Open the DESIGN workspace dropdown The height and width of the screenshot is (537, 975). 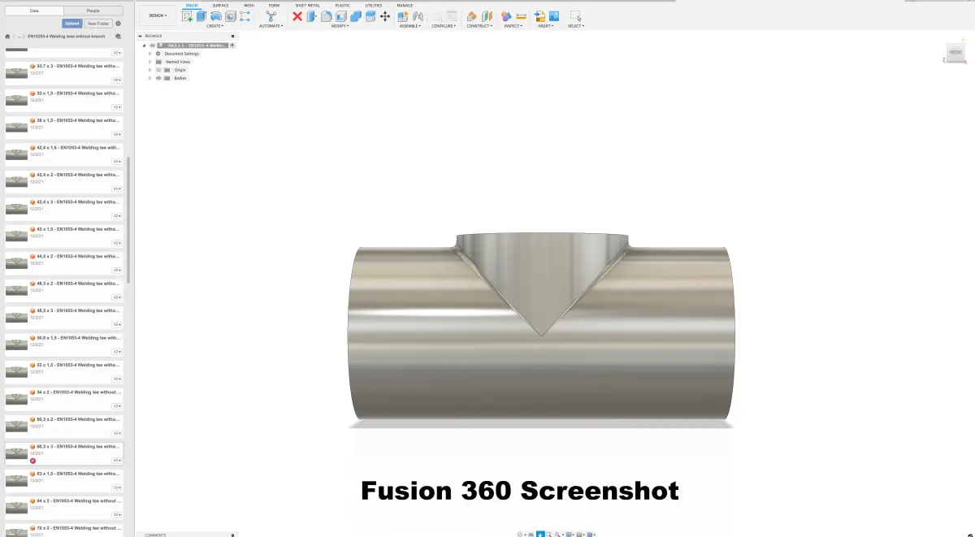pos(158,15)
